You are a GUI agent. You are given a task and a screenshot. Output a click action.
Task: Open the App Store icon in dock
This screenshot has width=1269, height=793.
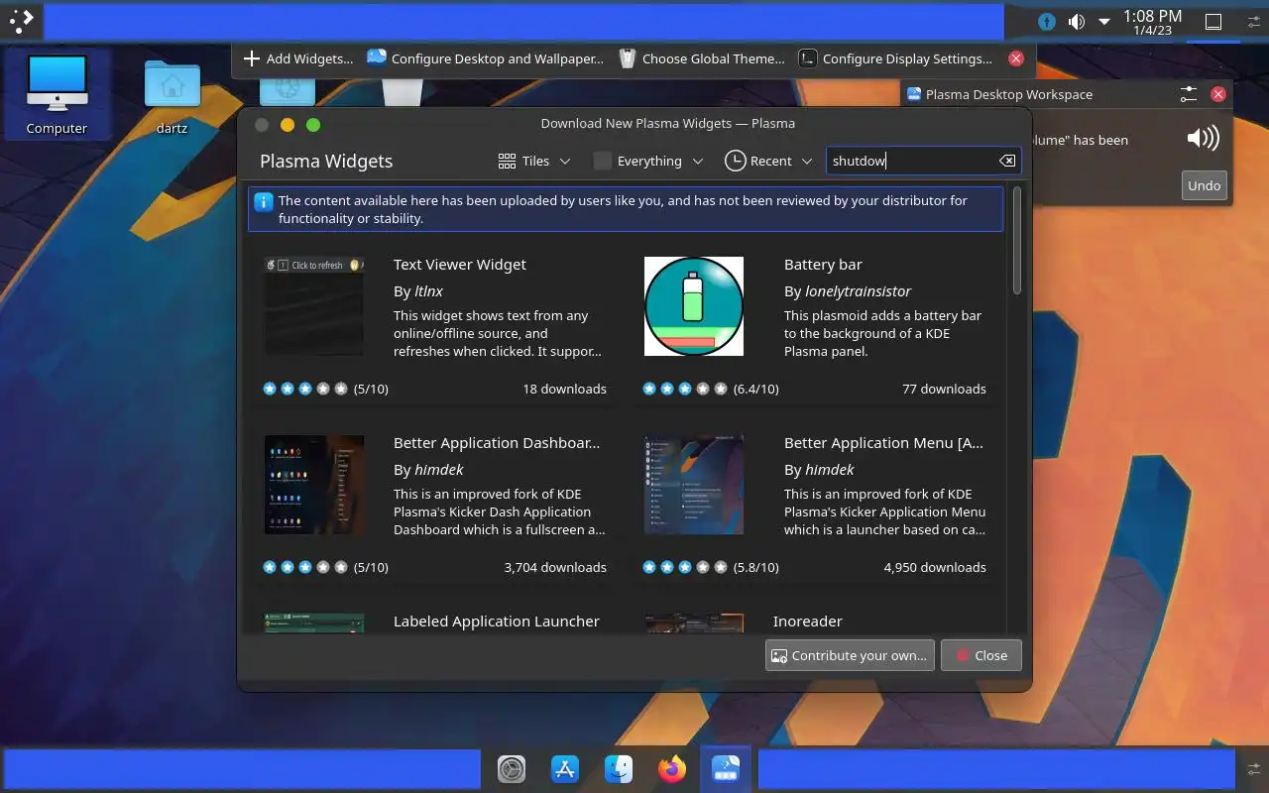pyautogui.click(x=565, y=769)
